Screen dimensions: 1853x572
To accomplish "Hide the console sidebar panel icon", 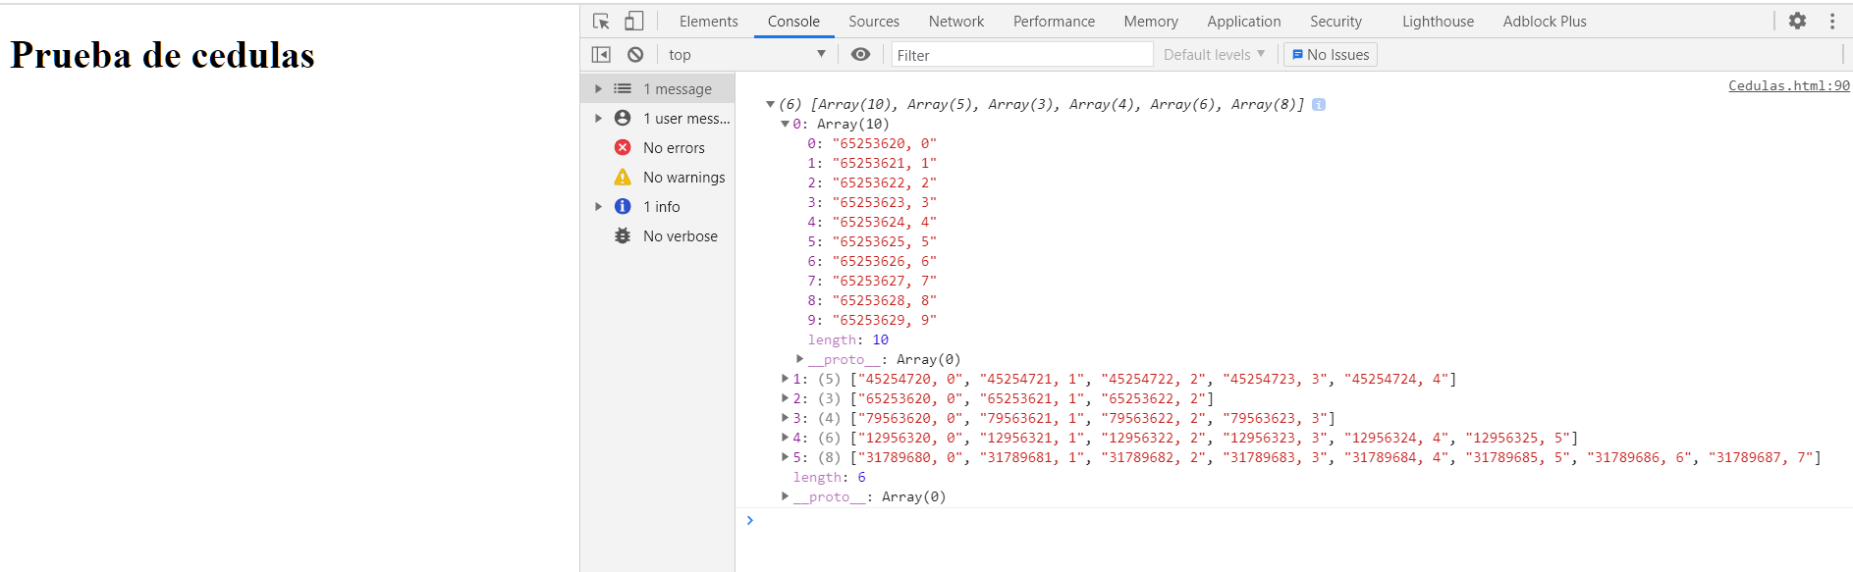I will tap(601, 55).
